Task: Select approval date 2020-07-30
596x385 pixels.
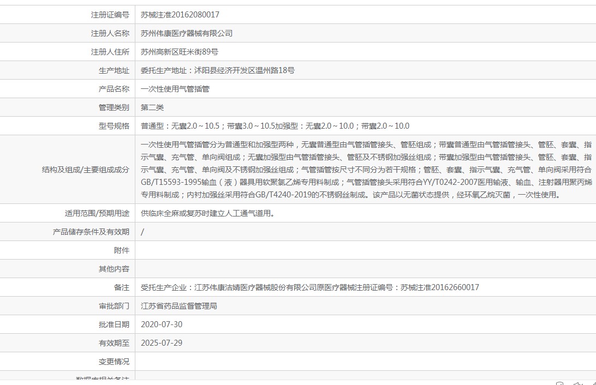Action: (x=162, y=324)
